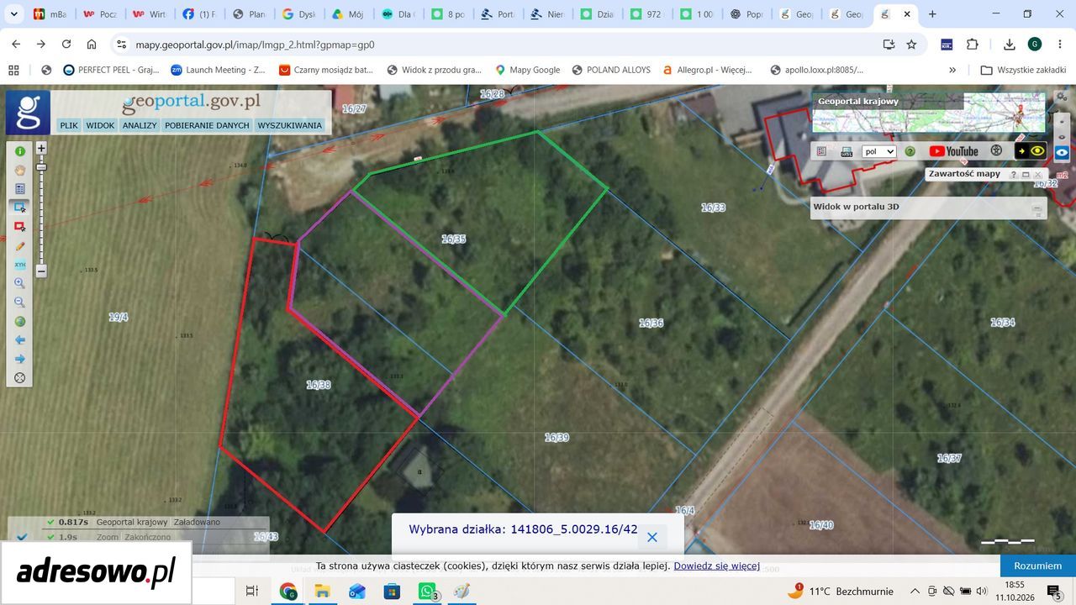1076x605 pixels.
Task: Toggle the blue eye visibility button
Action: pyautogui.click(x=1063, y=152)
